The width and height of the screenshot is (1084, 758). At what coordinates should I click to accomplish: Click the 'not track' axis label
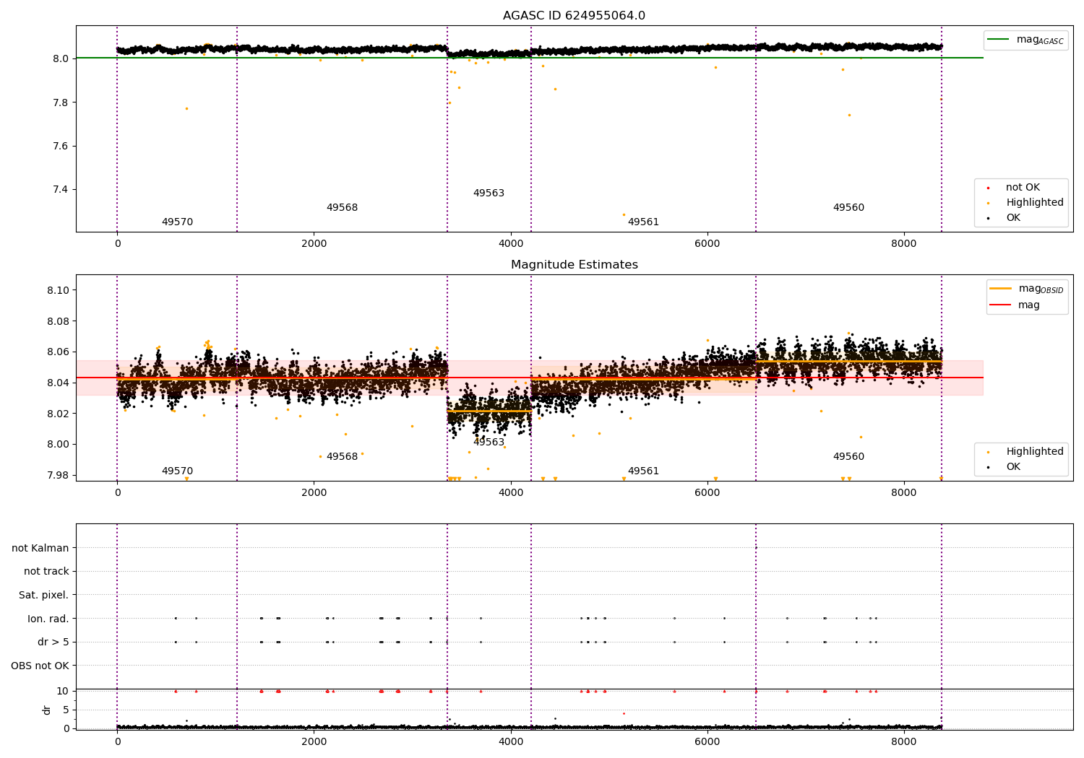46,572
